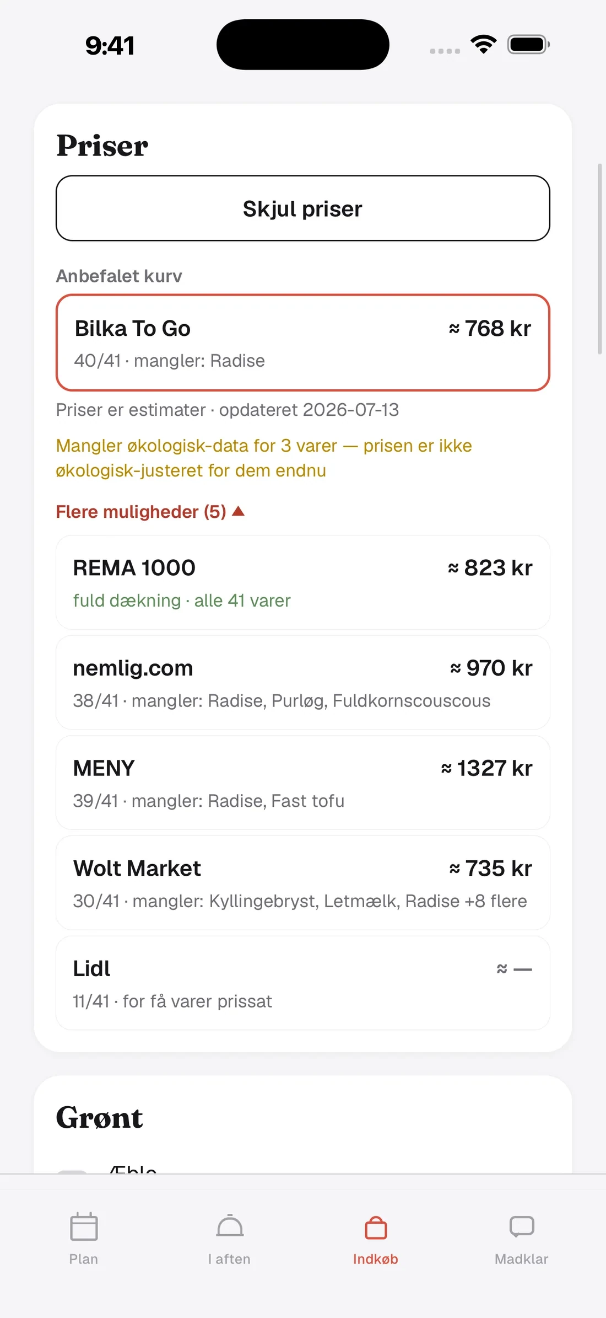Select the recommended Bilka To Go basket
Image resolution: width=606 pixels, height=1318 pixels.
(303, 343)
